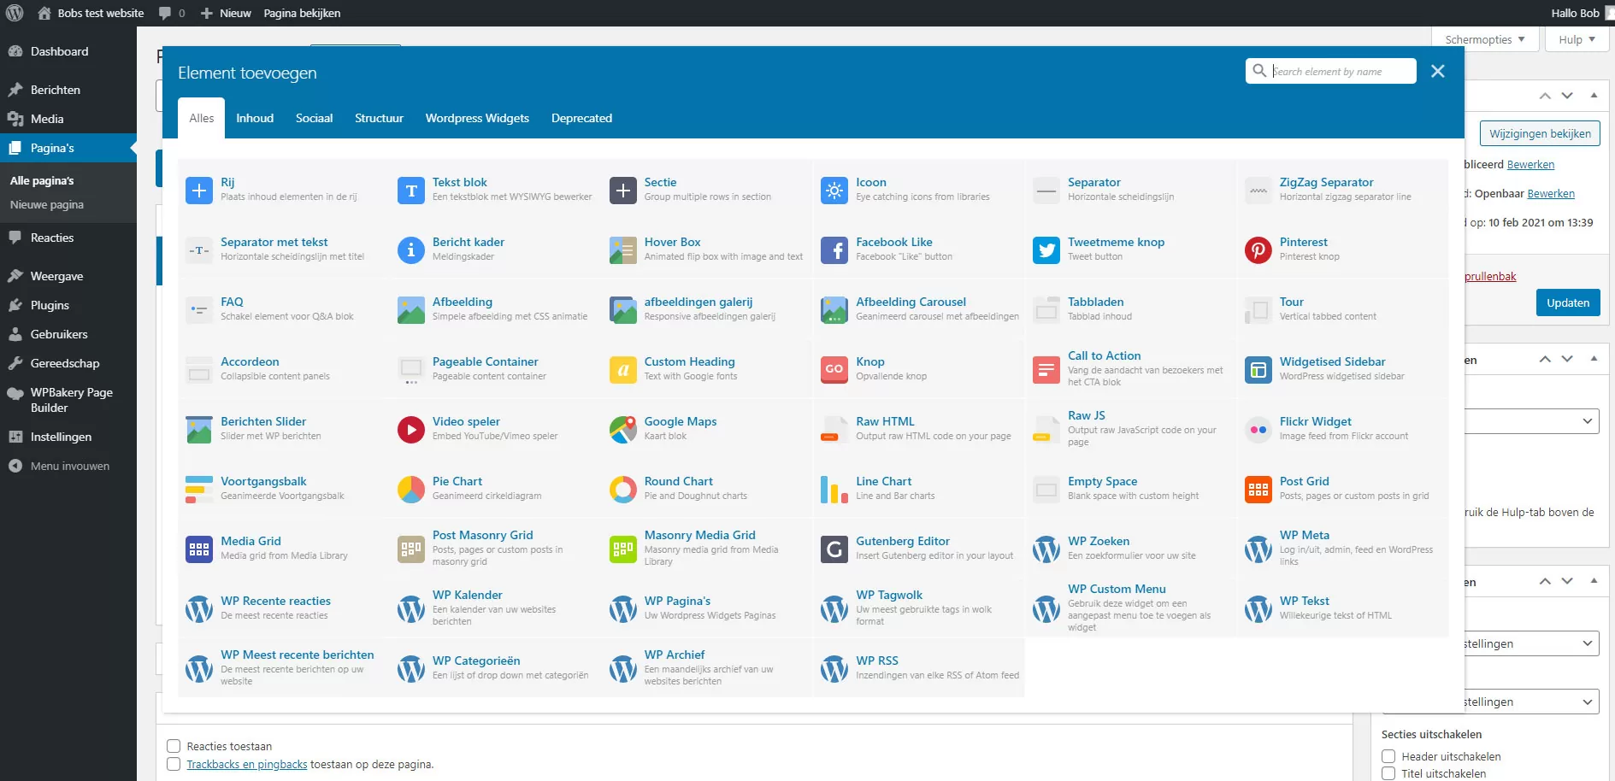The width and height of the screenshot is (1615, 781).
Task: Select the Google Maps element icon
Action: click(x=622, y=429)
